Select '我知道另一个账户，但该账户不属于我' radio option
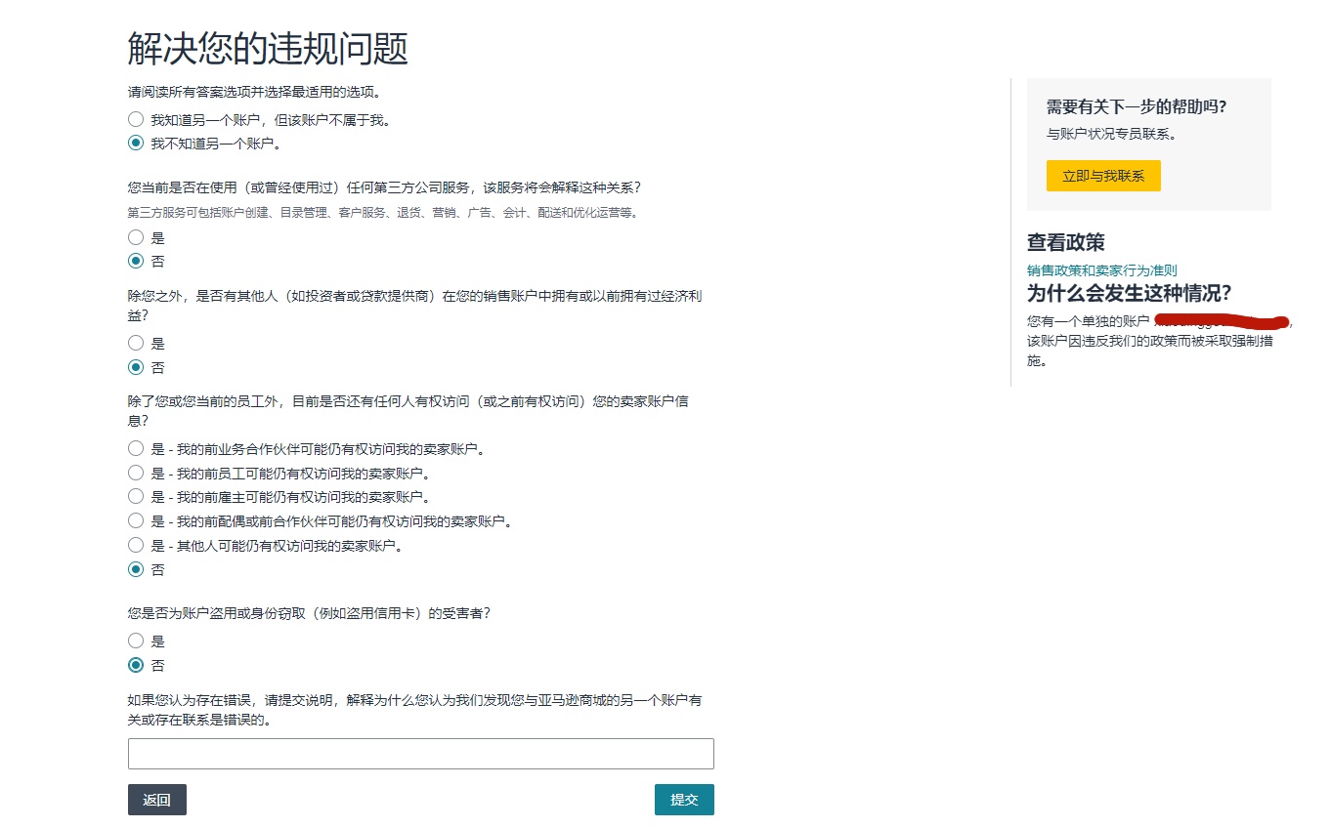Image resolution: width=1330 pixels, height=828 pixels. click(136, 120)
